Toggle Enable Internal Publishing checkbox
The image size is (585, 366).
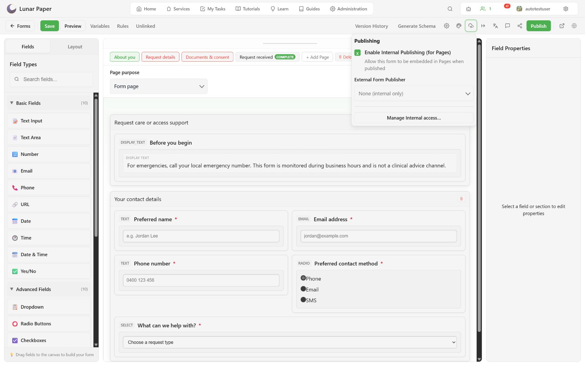[357, 53]
